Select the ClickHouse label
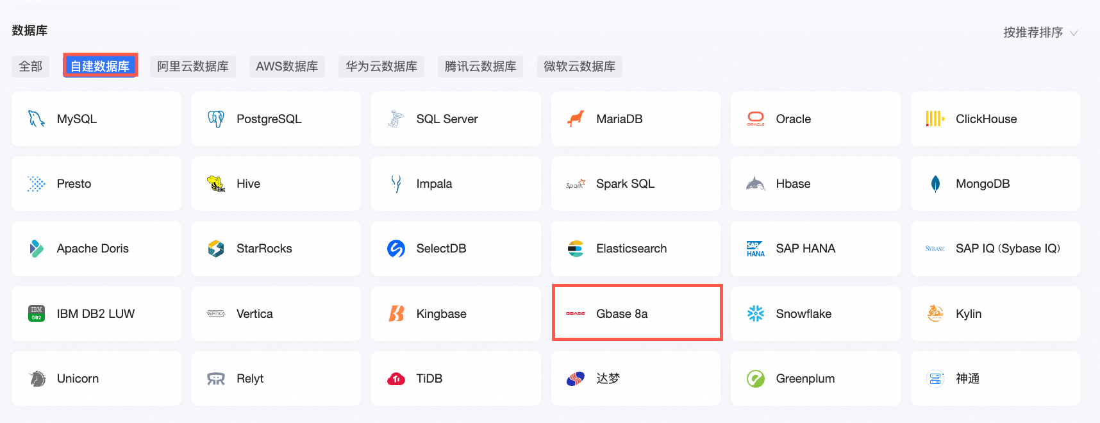This screenshot has height=423, width=1100. 987,119
